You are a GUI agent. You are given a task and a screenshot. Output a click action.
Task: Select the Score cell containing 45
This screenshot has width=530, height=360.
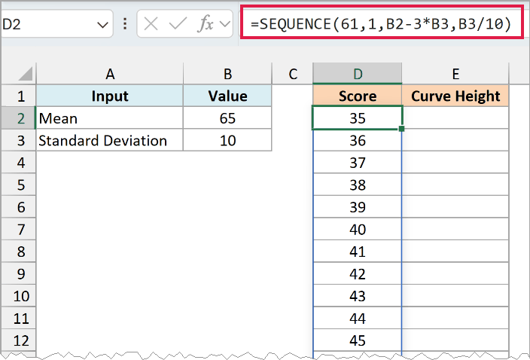click(358, 340)
